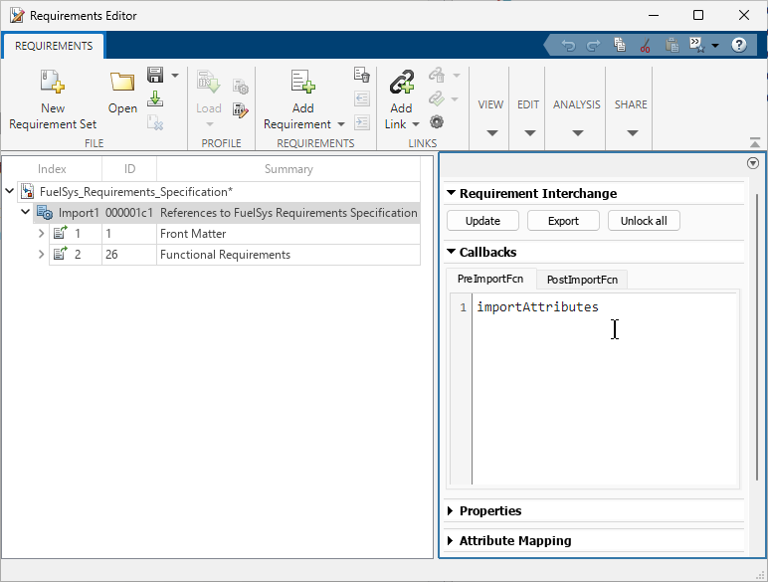
Task: Click the Help question mark icon
Action: pyautogui.click(x=739, y=45)
